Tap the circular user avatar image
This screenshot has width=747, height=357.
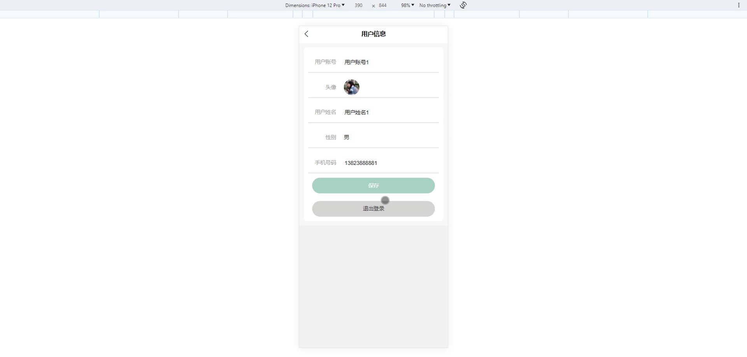point(351,87)
